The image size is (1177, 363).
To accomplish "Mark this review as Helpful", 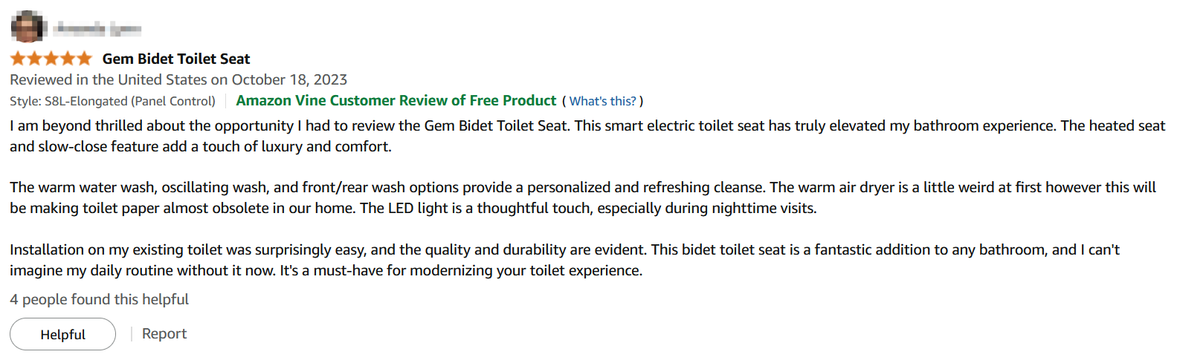I will point(63,334).
